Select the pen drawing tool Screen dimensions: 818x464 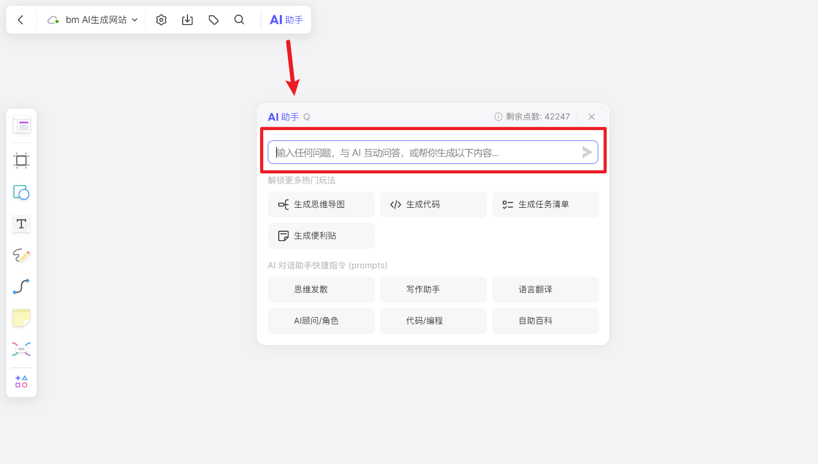[21, 255]
